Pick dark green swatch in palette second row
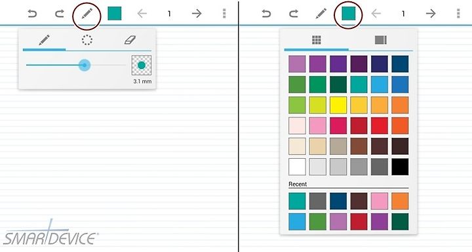This screenshot has width=472, height=252. 338,85
